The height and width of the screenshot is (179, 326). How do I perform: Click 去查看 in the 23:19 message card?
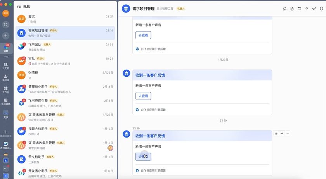143,157
